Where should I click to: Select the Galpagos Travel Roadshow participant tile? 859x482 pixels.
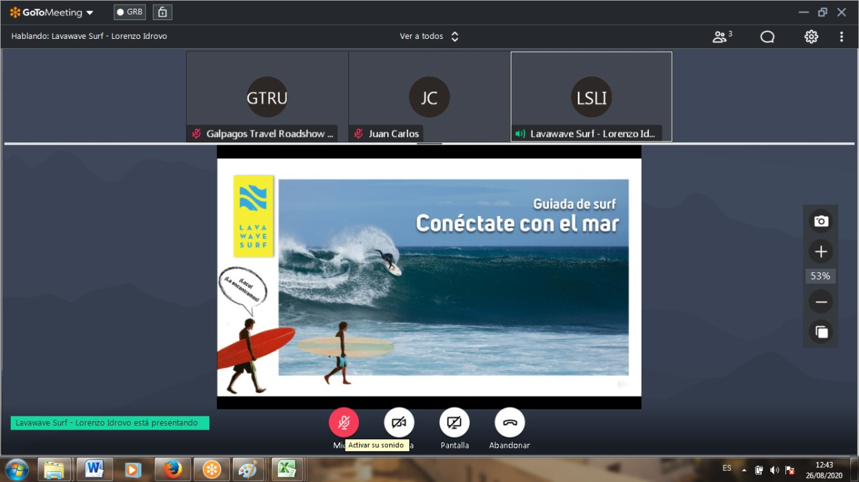(x=267, y=97)
